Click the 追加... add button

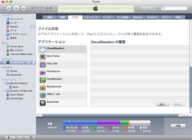point(163,104)
